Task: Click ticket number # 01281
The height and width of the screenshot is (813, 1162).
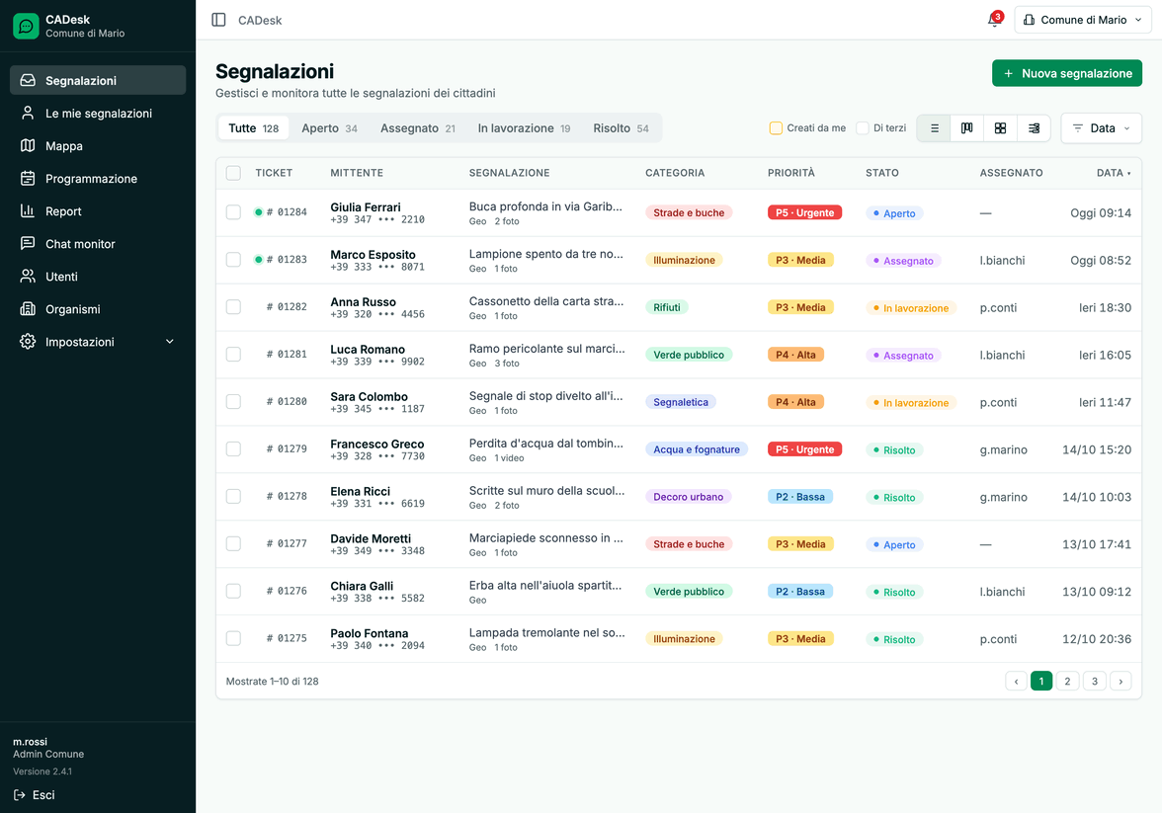Action: [x=287, y=355]
